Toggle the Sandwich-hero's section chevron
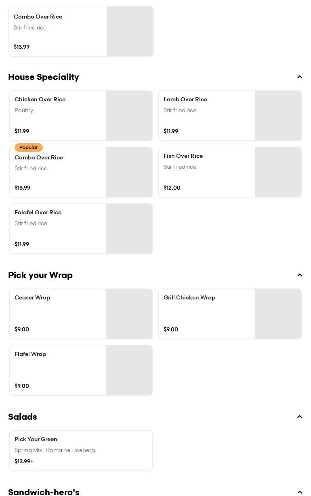The height and width of the screenshot is (496, 311). [300, 492]
